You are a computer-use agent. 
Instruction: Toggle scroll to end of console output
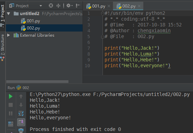pyautogui.click(x=21, y=122)
